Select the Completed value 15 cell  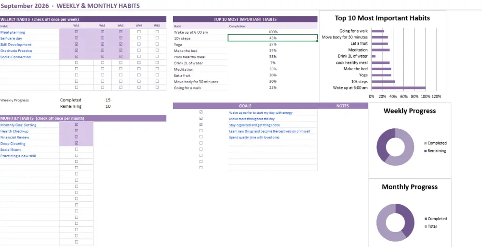108,100
